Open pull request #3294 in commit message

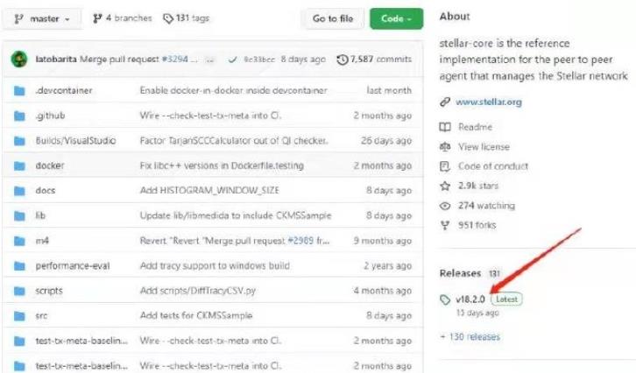(175, 60)
